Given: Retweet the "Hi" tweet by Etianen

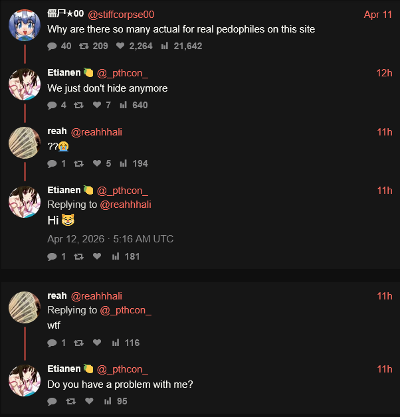Looking at the screenshot, I should [78, 256].
